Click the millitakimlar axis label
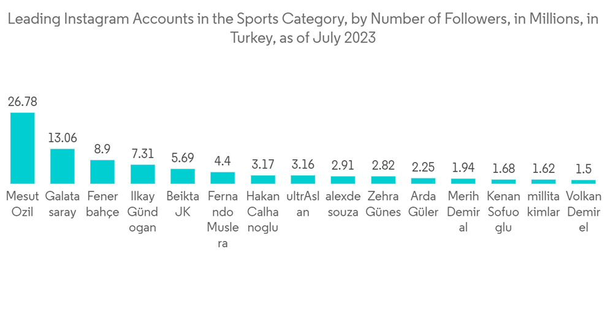The height and width of the screenshot is (309, 613). [543, 204]
